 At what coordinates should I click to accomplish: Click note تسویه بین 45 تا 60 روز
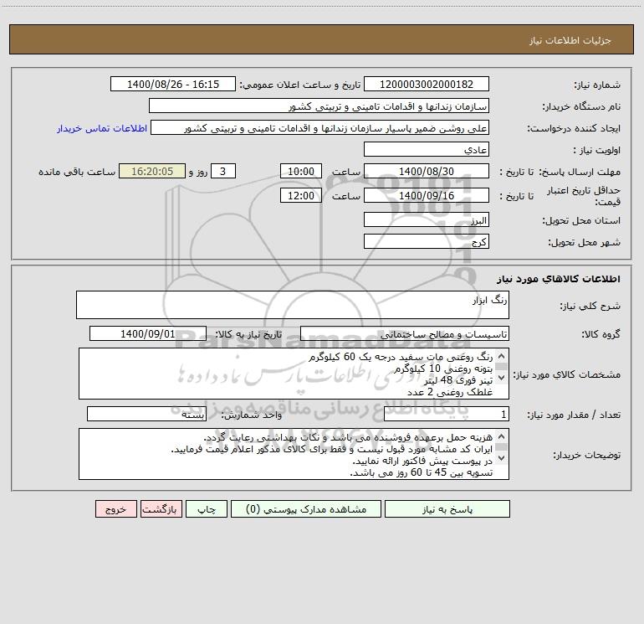click(421, 472)
